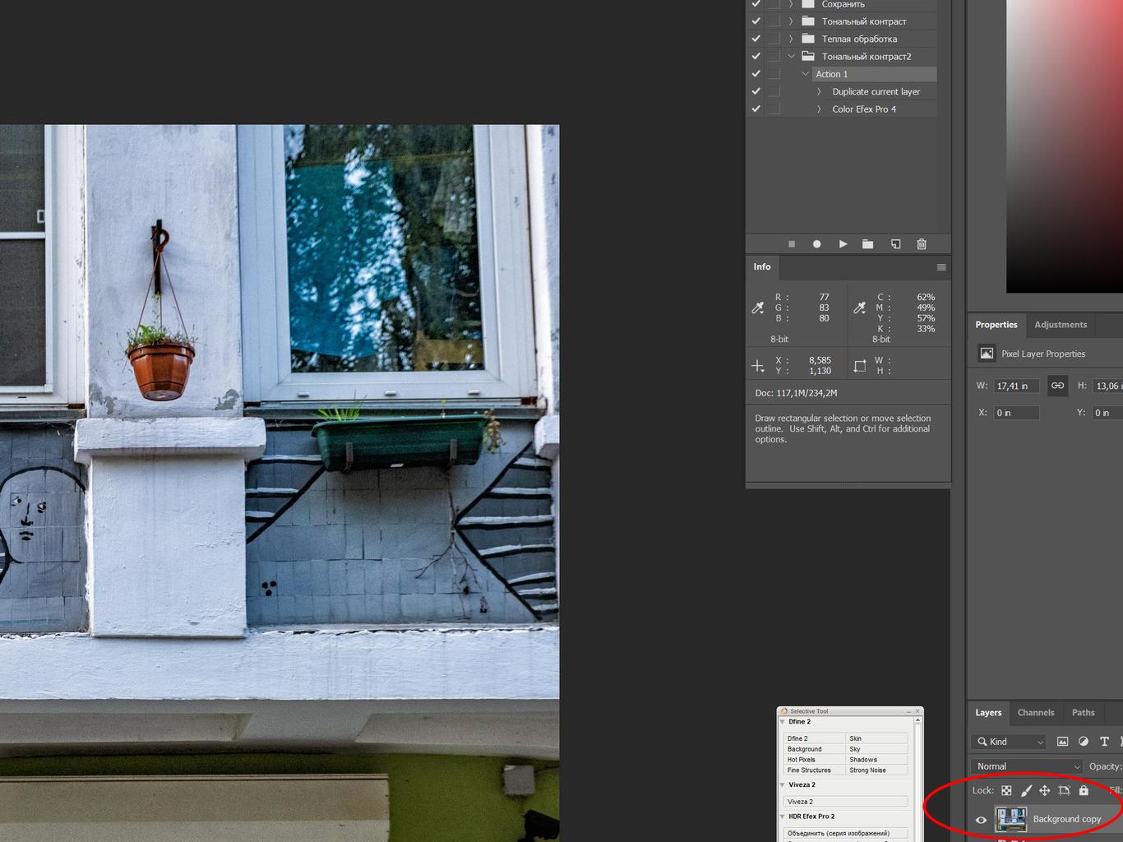Expand the Color Efex Pro 4 step

819,109
